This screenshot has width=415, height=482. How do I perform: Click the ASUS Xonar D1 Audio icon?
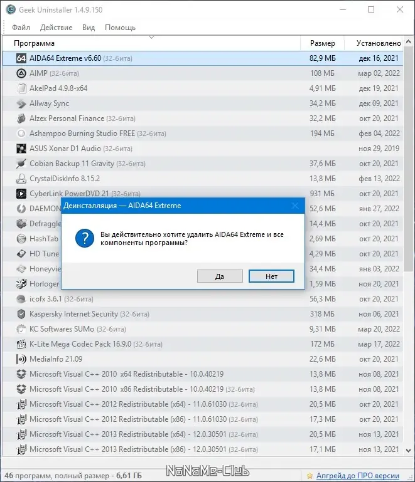click(x=21, y=149)
